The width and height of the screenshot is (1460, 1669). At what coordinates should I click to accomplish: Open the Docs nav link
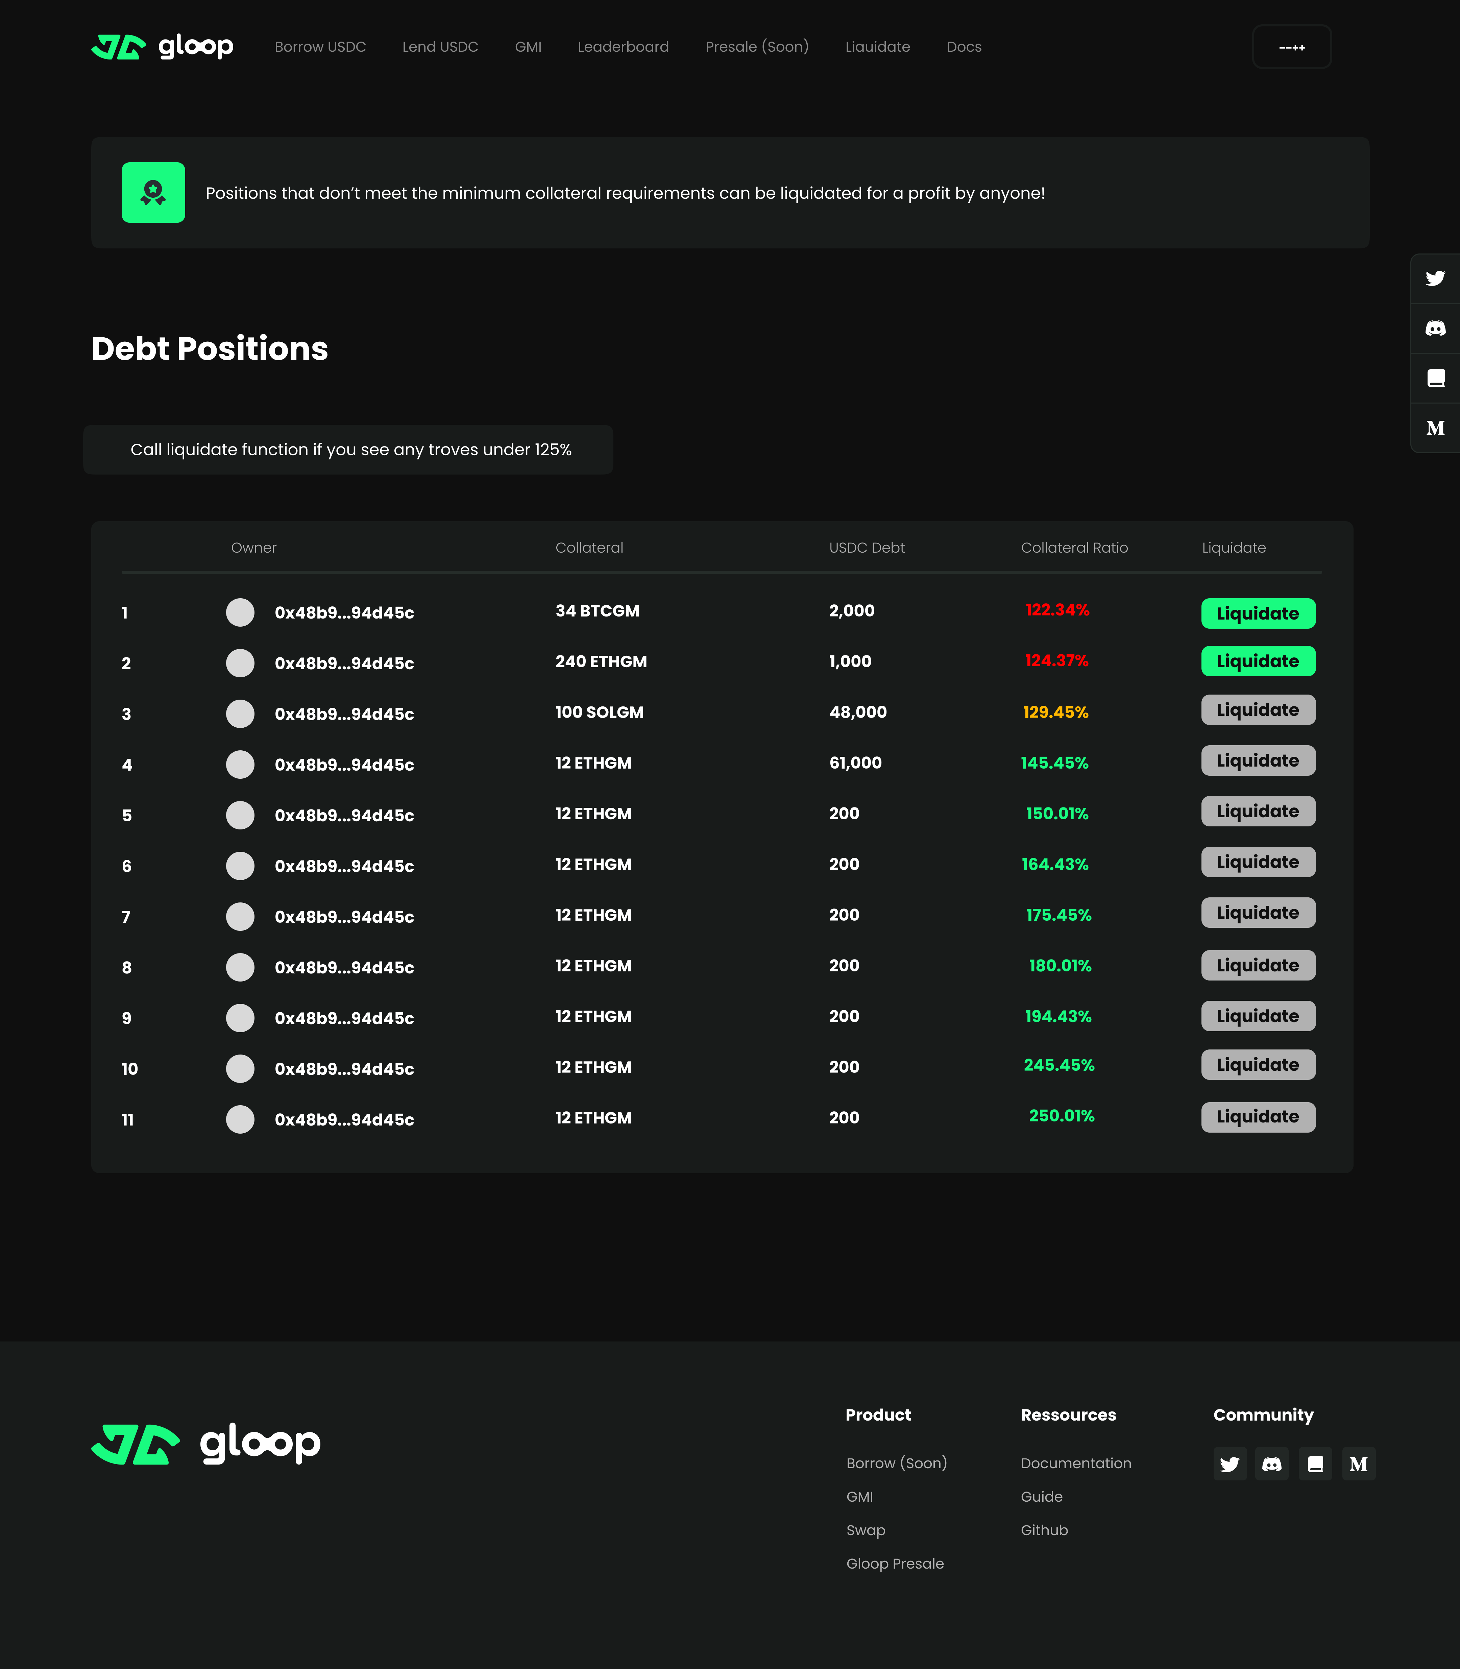(964, 46)
